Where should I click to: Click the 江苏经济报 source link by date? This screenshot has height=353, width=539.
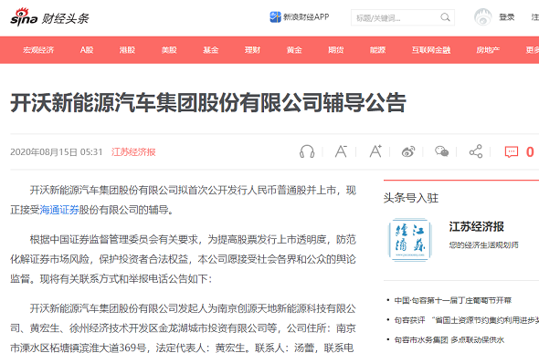[133, 152]
